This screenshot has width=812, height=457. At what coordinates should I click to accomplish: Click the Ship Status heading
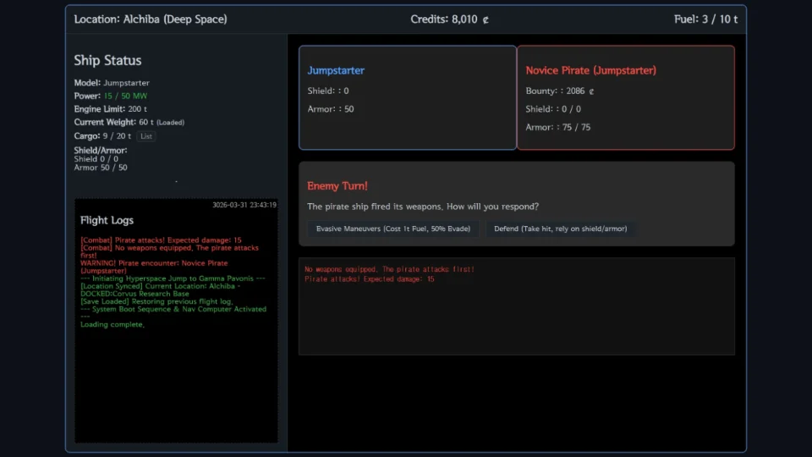coord(107,61)
